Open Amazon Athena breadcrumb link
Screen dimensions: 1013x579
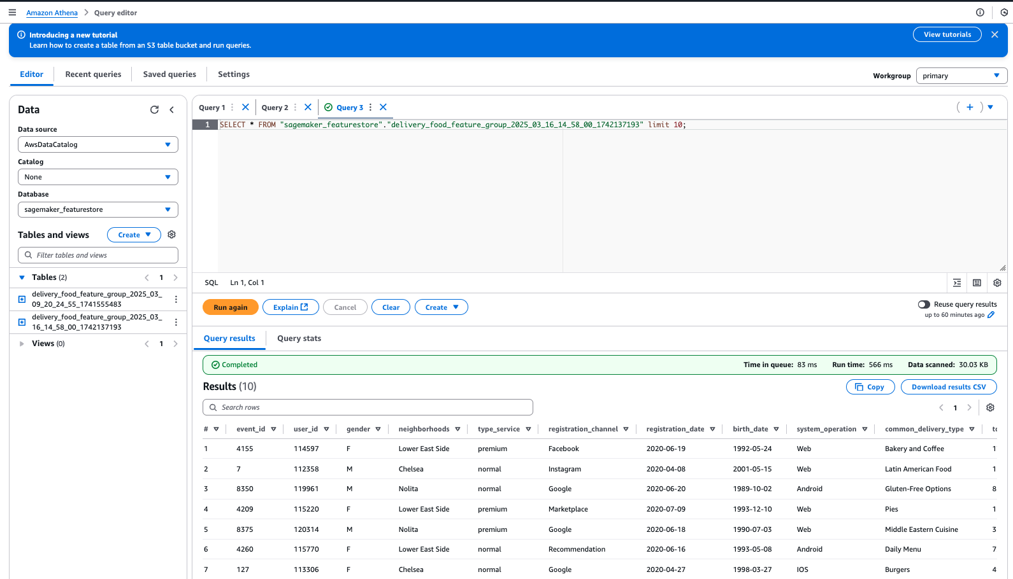coord(52,13)
